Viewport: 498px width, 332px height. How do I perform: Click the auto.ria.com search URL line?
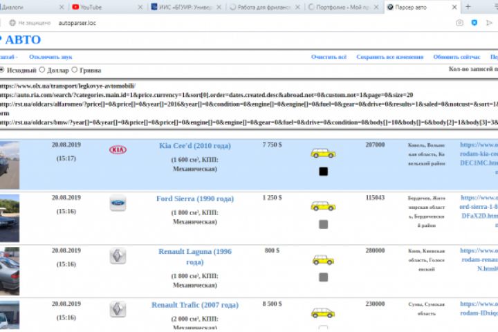click(206, 95)
